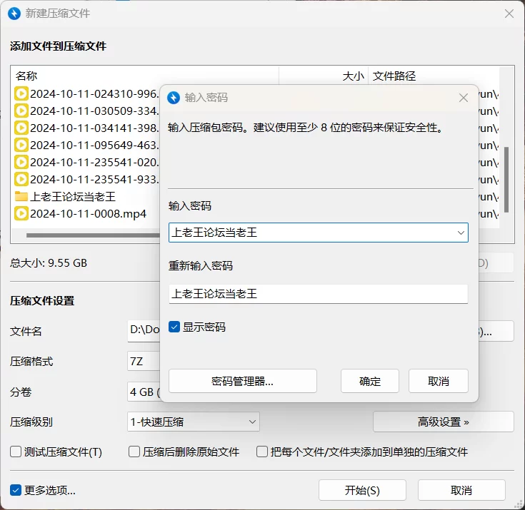Viewport: 525px width, 510px height.
Task: Click the video icon for 2024-10-11-034141-398
Action: 21,128
